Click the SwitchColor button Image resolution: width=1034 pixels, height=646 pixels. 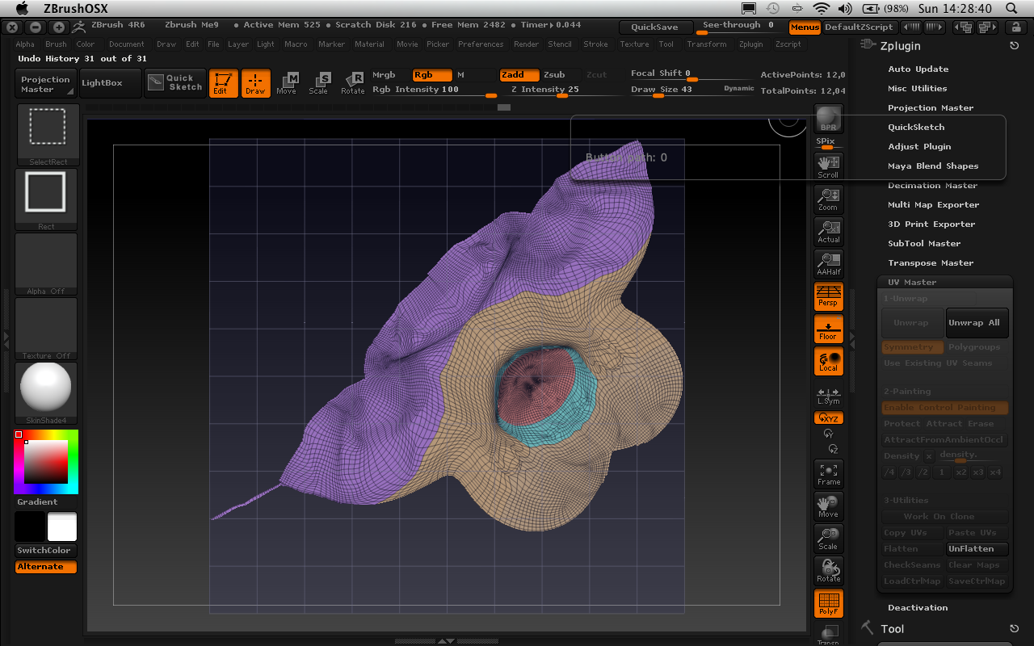click(x=46, y=550)
